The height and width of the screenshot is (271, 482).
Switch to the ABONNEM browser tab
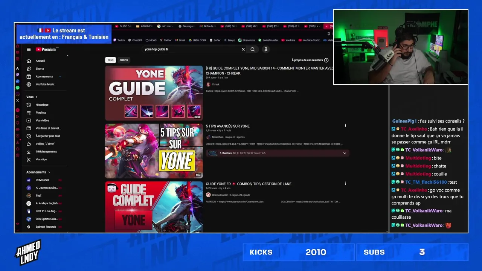click(144, 26)
